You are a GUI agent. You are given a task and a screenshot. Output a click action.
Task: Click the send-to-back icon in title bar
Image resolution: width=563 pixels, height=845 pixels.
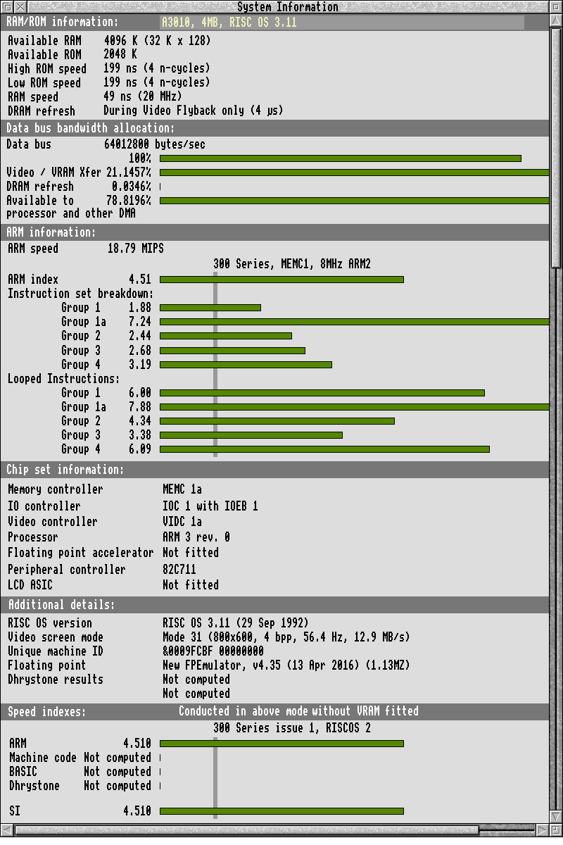pyautogui.click(x=7, y=7)
